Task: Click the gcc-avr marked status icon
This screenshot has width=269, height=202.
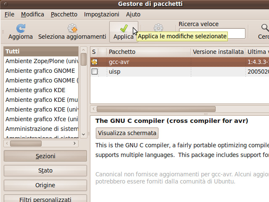Action: [x=95, y=62]
